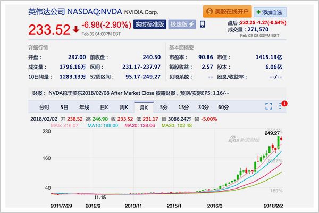This screenshot has height=213, width=319.
Task: Open the mobile phone version icon
Action: tap(202, 24)
